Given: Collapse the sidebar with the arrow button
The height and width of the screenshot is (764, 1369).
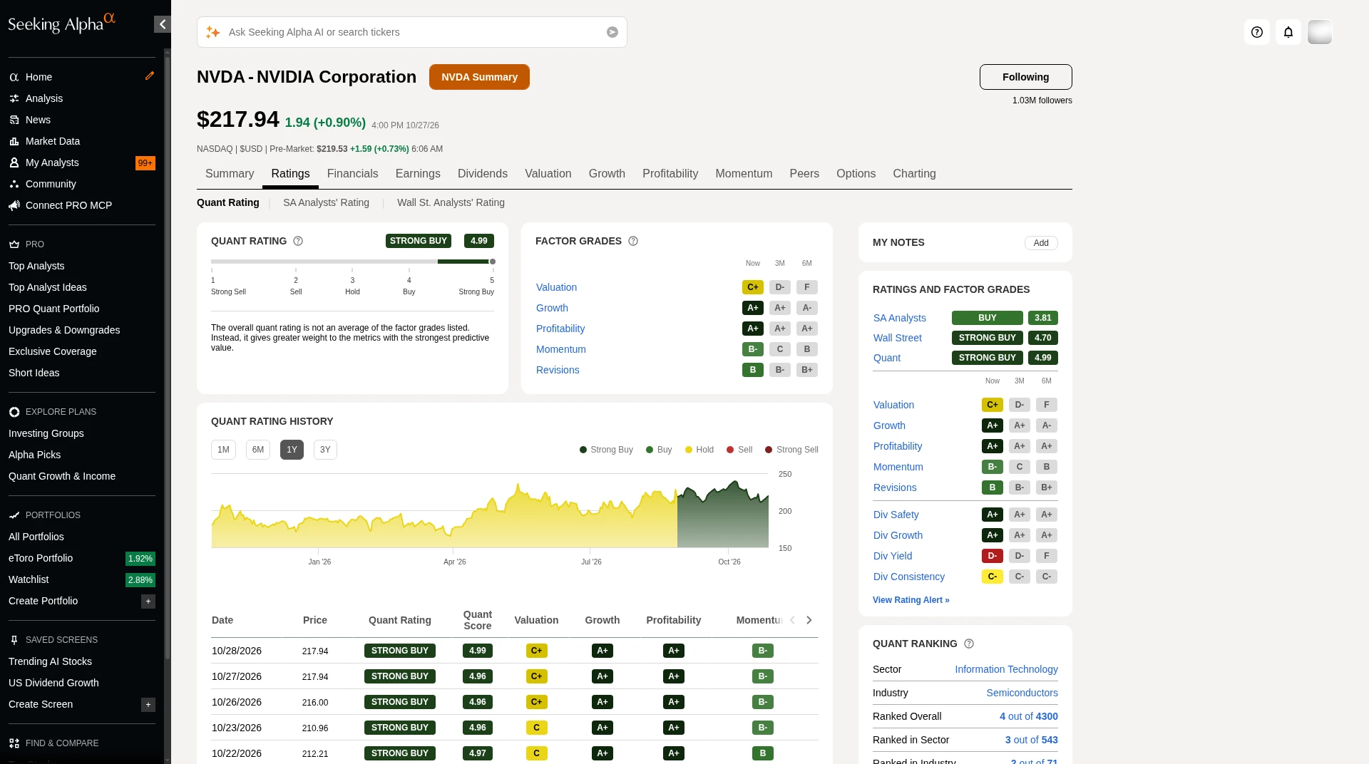Looking at the screenshot, I should click(x=162, y=24).
